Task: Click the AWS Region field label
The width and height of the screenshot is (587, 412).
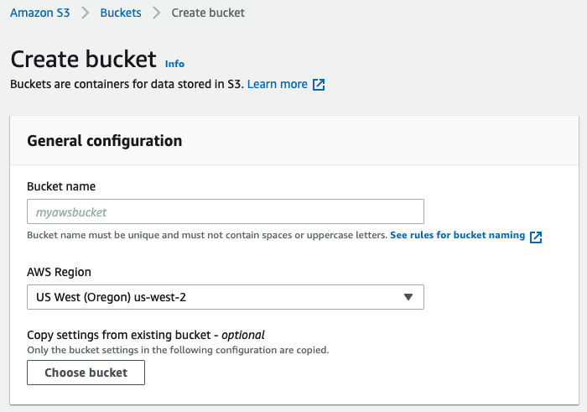Action: tap(59, 272)
